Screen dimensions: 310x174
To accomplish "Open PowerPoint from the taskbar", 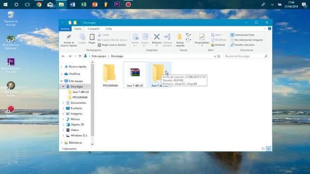I will click(x=95, y=4).
